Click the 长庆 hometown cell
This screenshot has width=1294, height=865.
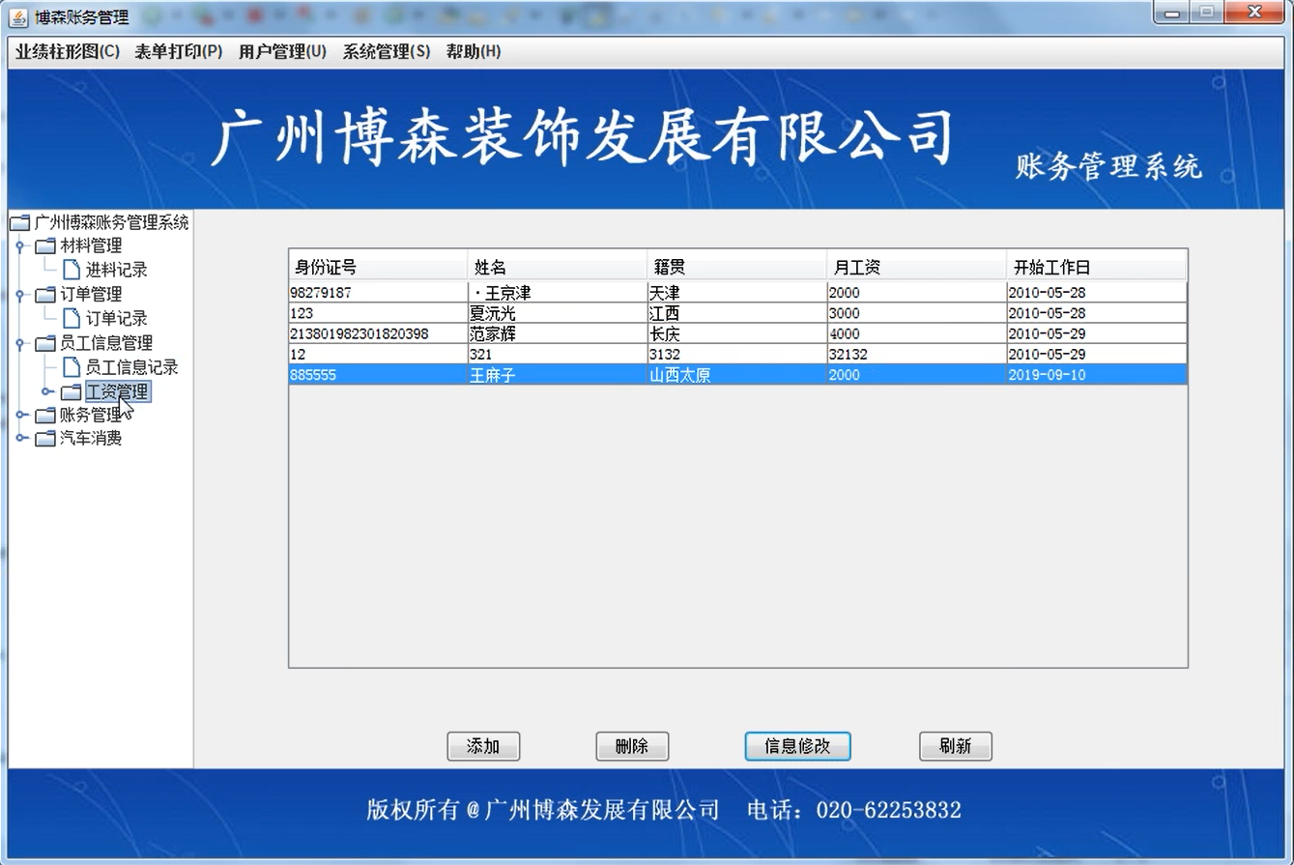737,333
